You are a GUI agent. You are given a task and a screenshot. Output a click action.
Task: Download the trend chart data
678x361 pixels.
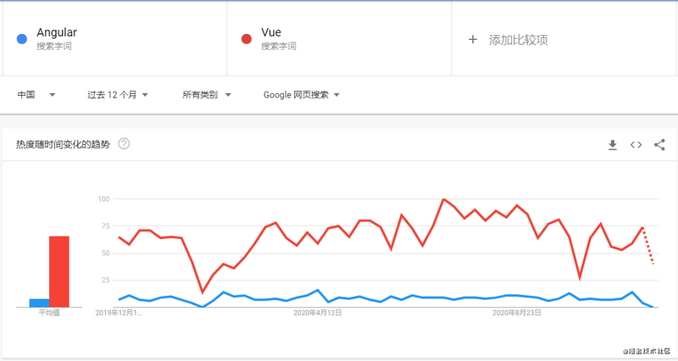point(612,145)
